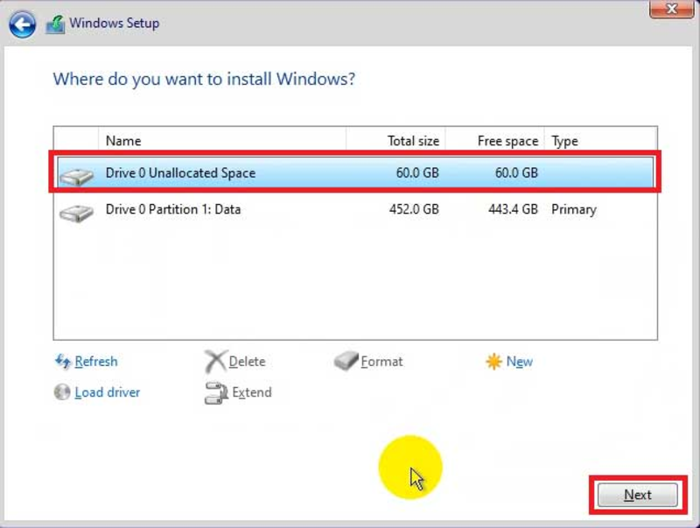Click drive icon for Unallocated Space row
The width and height of the screenshot is (700, 528).
pos(77,175)
